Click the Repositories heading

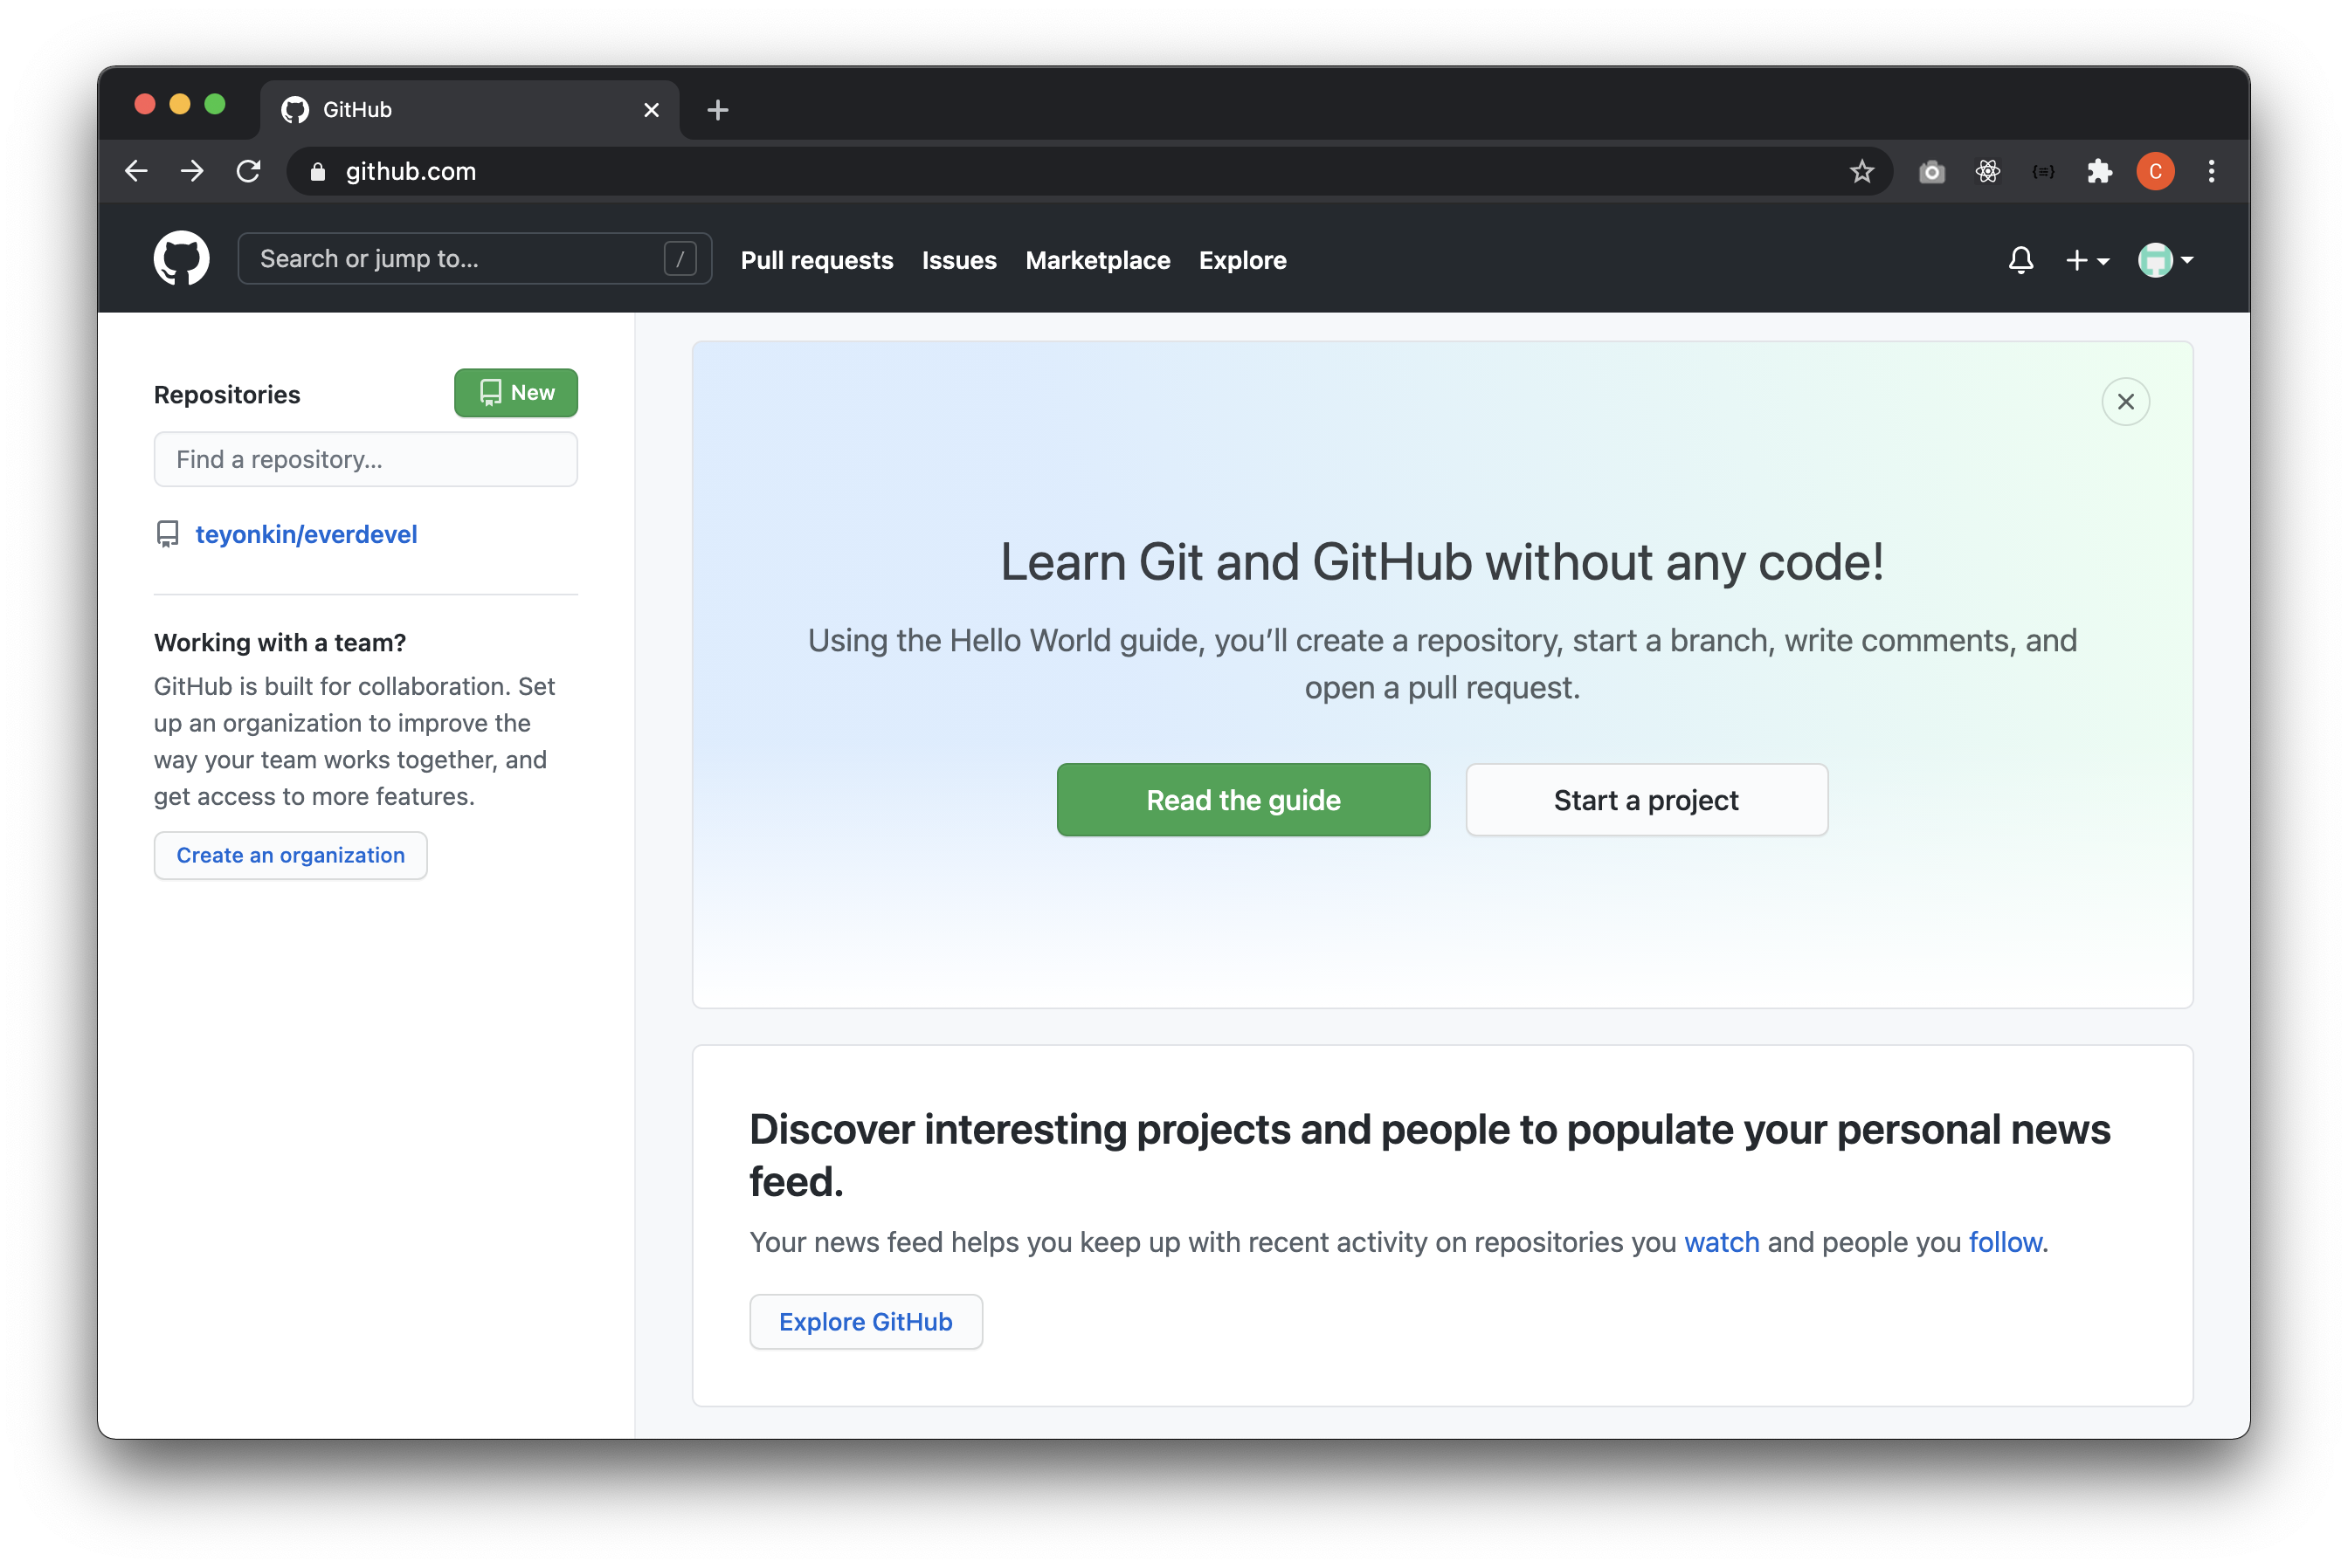(x=227, y=395)
